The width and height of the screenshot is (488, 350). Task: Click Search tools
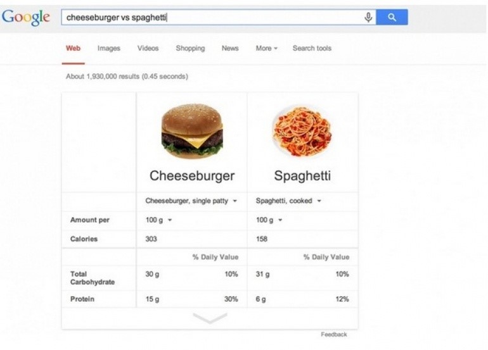point(312,48)
